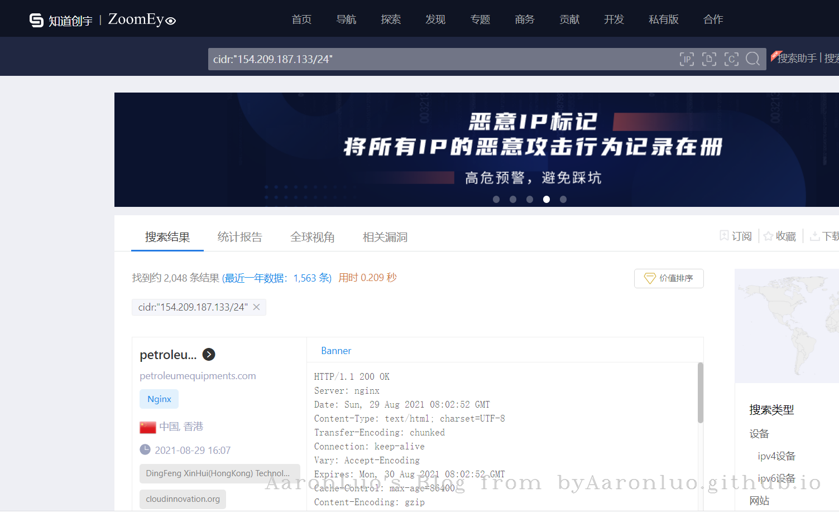The height and width of the screenshot is (513, 839).
Task: Click the Nginx tag
Action: coord(159,399)
